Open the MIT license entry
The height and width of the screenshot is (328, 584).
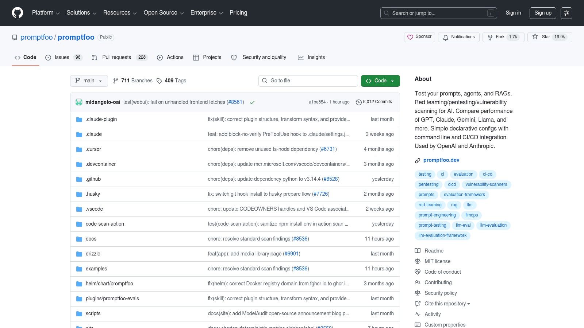click(433, 261)
